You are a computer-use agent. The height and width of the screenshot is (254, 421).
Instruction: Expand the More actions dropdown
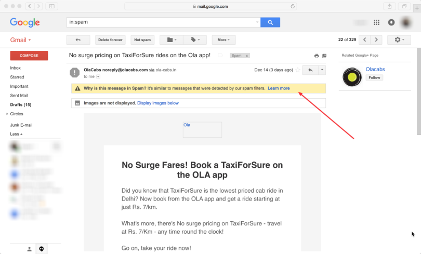(x=223, y=40)
